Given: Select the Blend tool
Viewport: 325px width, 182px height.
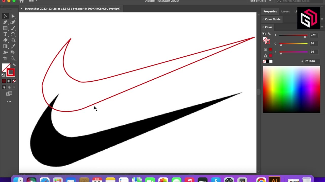Looking at the screenshot, I should (13, 52).
